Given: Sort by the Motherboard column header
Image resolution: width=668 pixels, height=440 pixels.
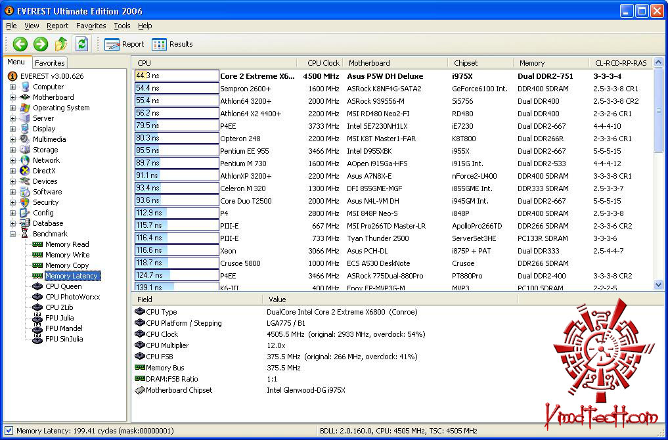Looking at the screenshot, I should click(395, 63).
